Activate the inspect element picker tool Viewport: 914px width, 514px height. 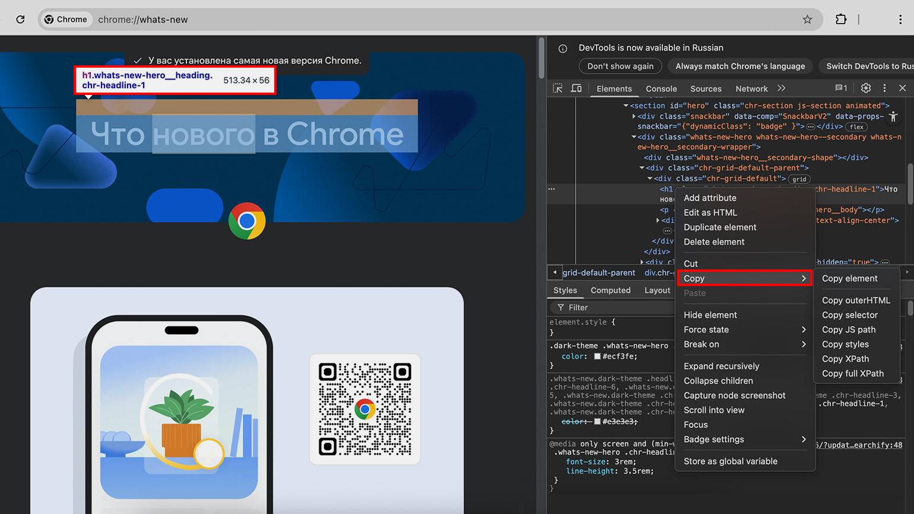click(x=558, y=88)
